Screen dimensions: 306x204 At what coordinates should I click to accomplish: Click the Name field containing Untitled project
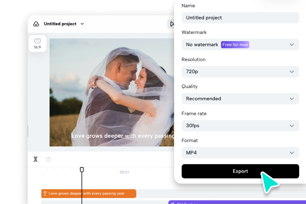click(x=240, y=17)
